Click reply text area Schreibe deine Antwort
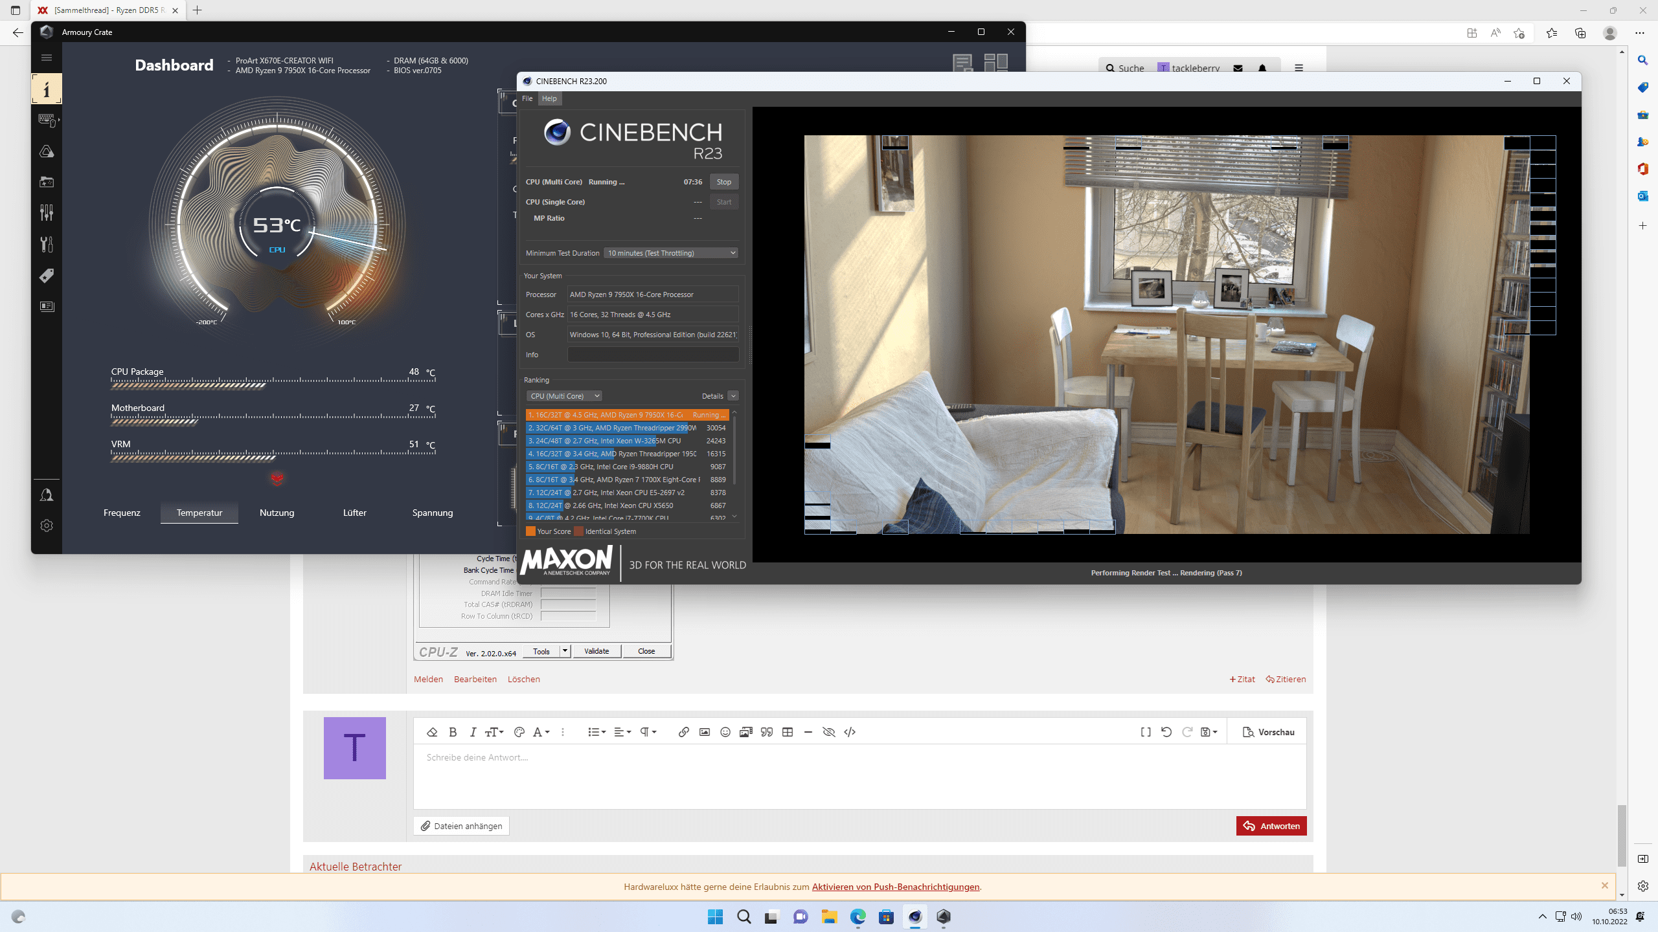This screenshot has width=1658, height=932. [860, 777]
